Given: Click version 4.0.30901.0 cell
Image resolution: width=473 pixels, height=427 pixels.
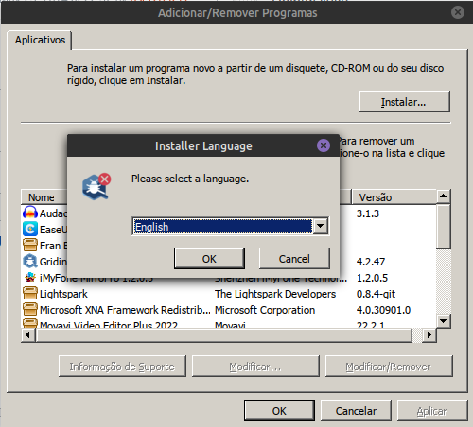Looking at the screenshot, I should (383, 310).
